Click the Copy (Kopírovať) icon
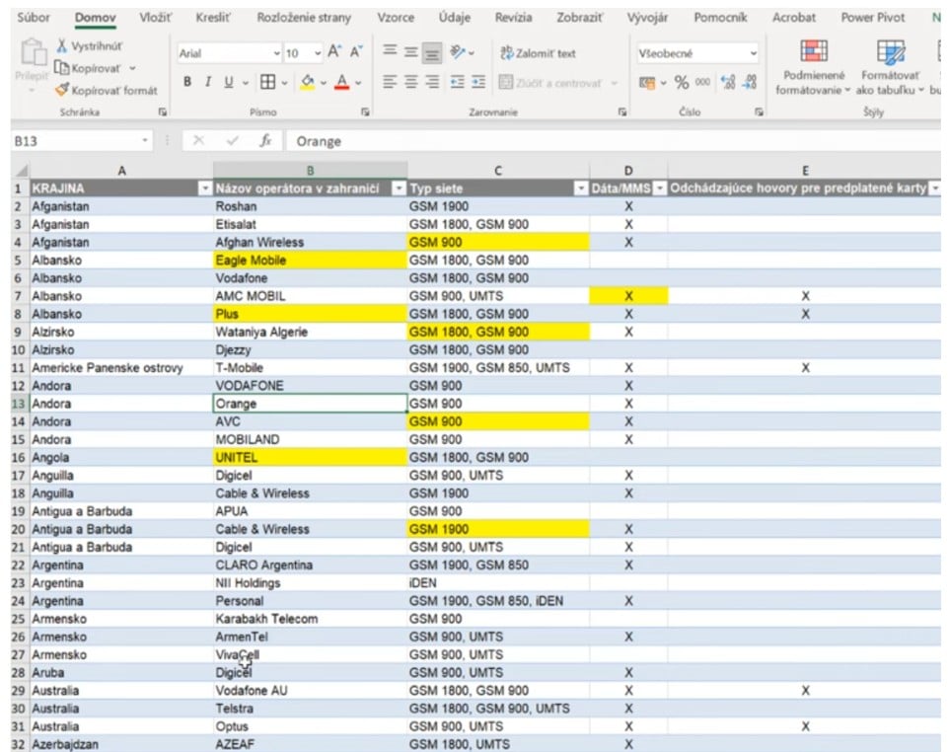This screenshot has width=949, height=752. pyautogui.click(x=61, y=68)
